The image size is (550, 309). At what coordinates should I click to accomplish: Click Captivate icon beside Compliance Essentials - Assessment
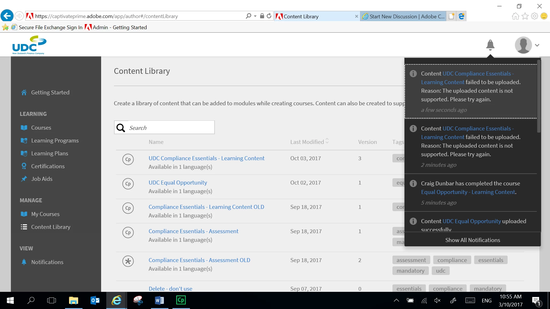pos(128,232)
